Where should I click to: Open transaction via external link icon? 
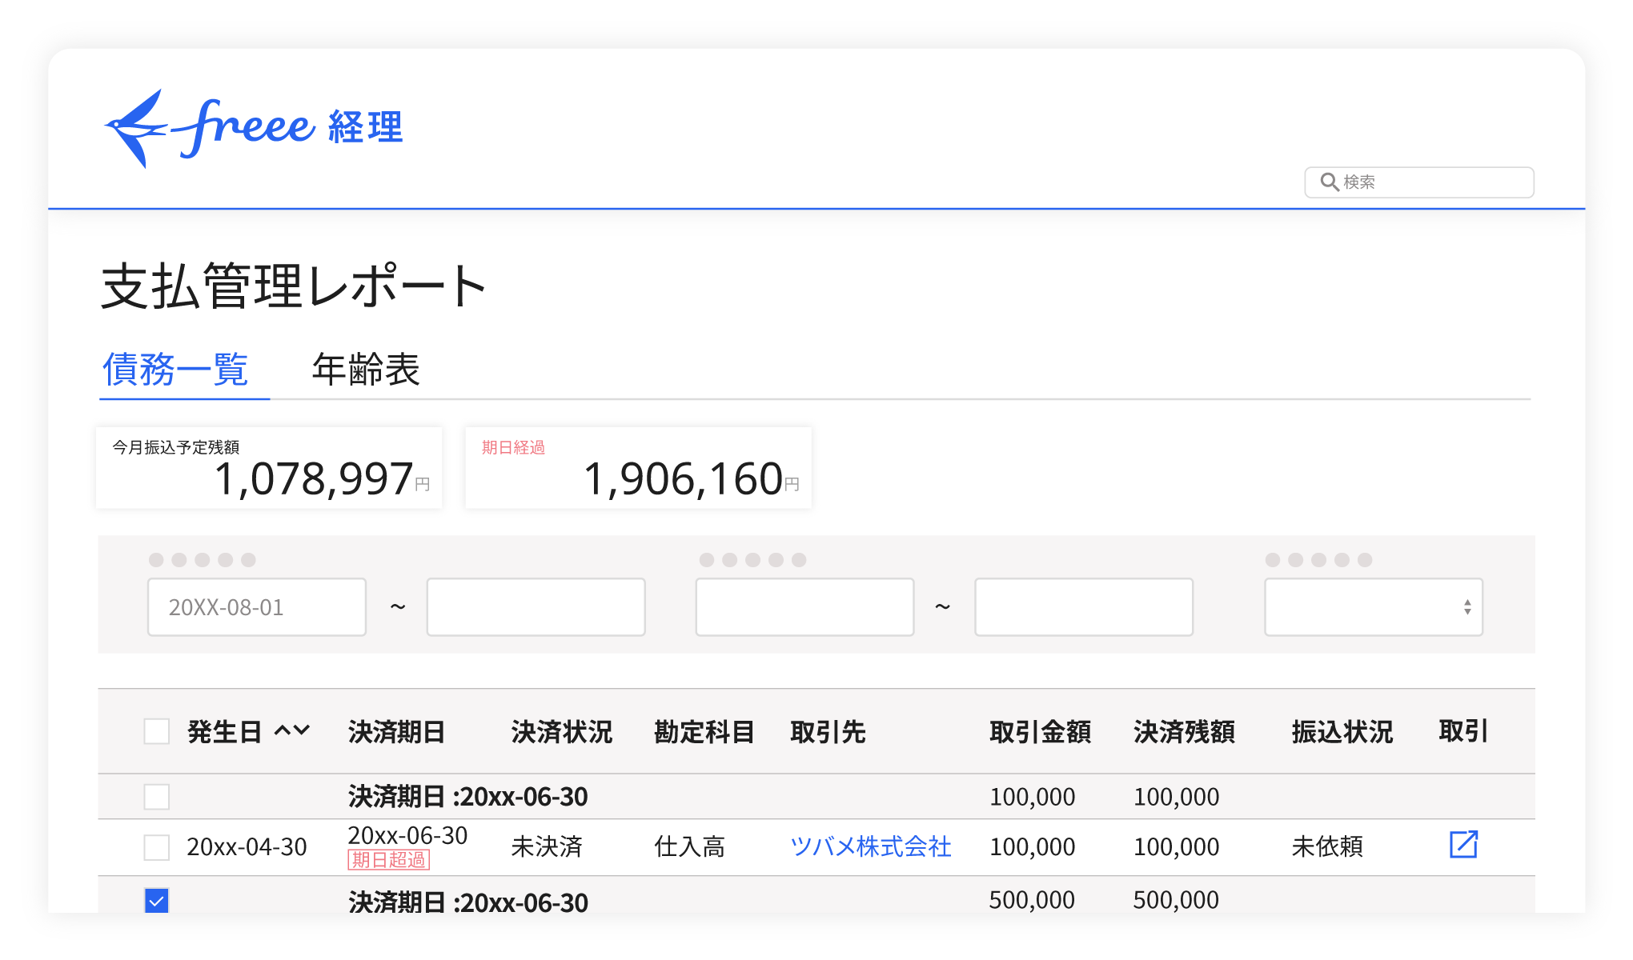[x=1462, y=845]
